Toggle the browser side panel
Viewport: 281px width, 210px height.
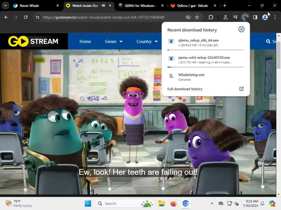(255, 17)
